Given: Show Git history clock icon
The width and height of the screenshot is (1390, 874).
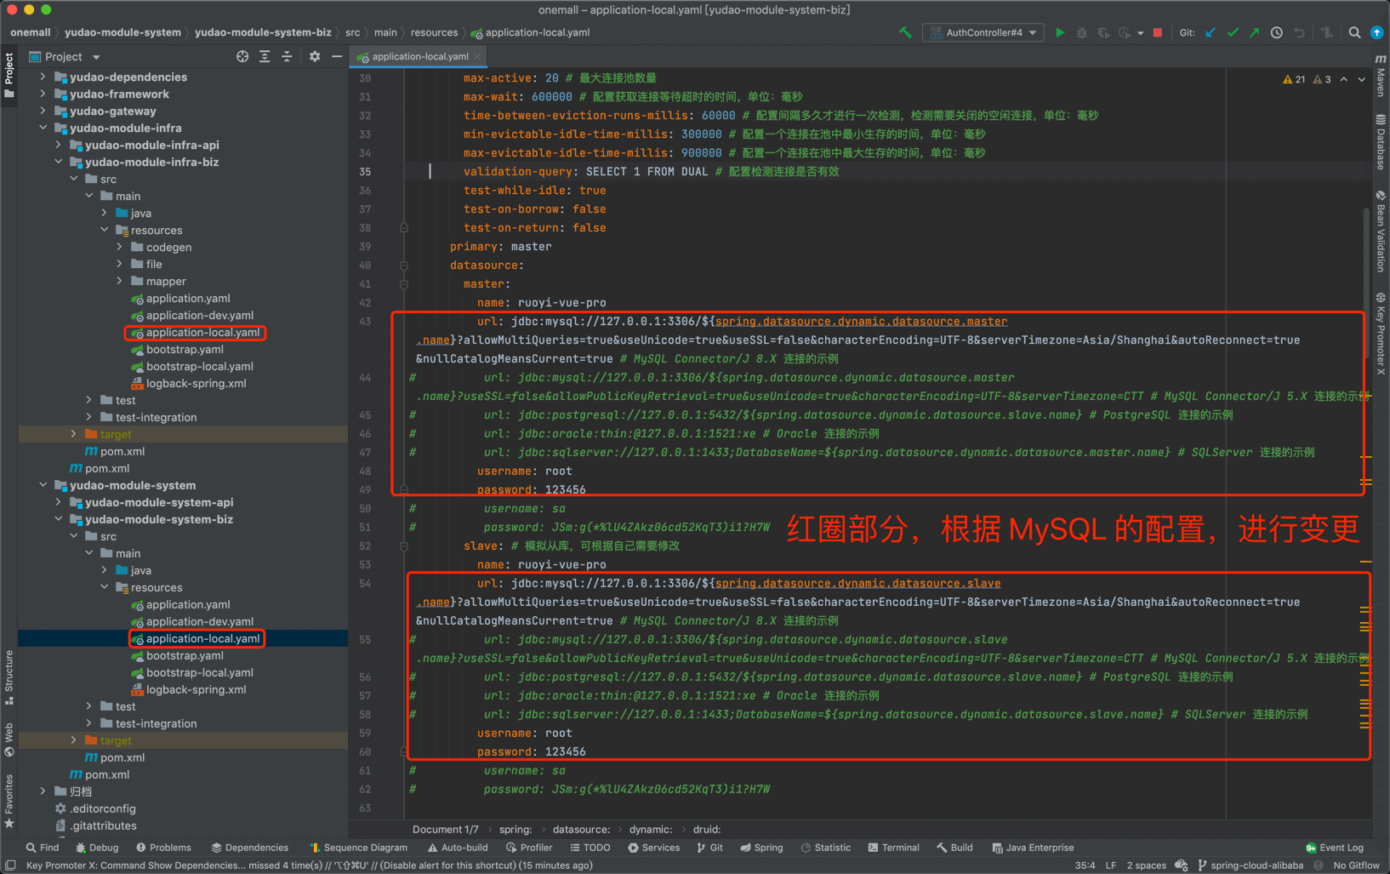Looking at the screenshot, I should coord(1276,32).
